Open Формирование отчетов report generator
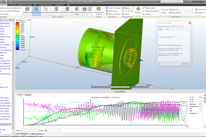 (x=99, y=11)
